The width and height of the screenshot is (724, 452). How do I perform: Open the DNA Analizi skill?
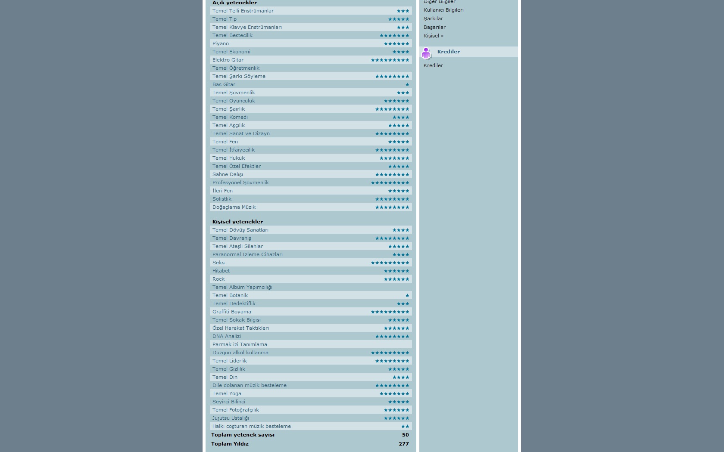pyautogui.click(x=226, y=336)
